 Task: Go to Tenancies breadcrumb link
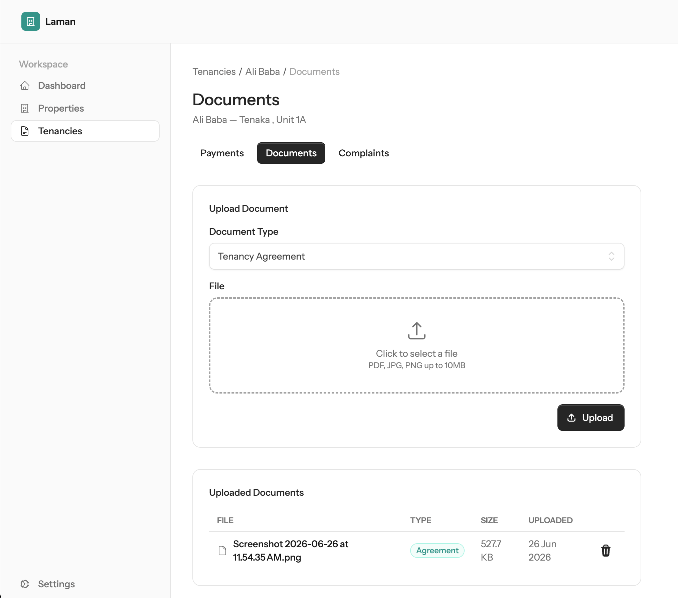pyautogui.click(x=214, y=71)
